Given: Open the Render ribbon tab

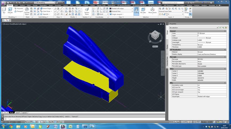Looking at the screenshot, I should pyautogui.click(x=35, y=5).
